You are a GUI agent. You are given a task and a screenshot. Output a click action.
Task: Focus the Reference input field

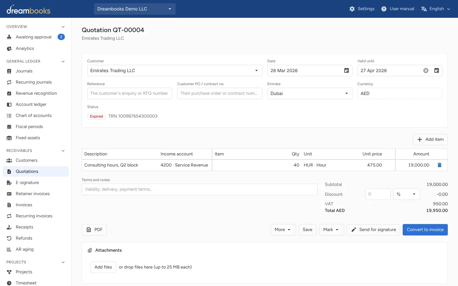pyautogui.click(x=129, y=93)
